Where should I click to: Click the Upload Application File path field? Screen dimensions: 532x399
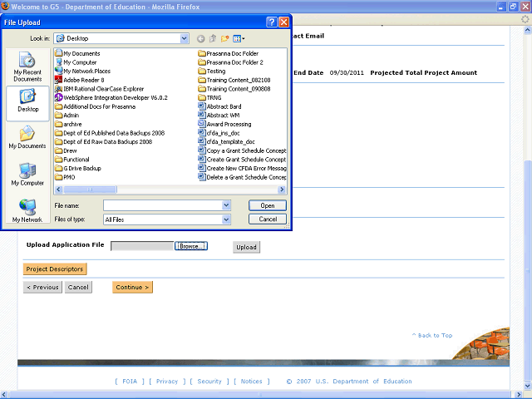tap(142, 246)
